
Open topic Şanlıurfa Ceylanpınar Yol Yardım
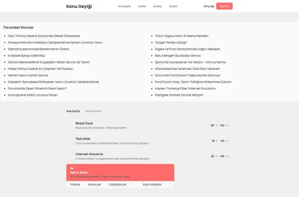[x=190, y=62]
